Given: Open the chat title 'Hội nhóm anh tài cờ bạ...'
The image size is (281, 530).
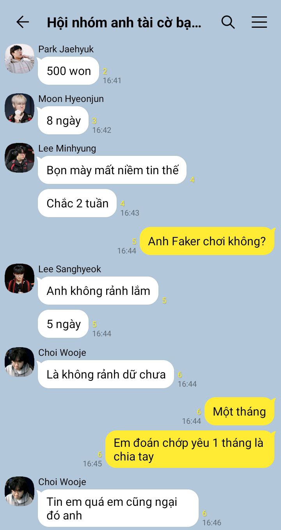Looking at the screenshot, I should 124,23.
